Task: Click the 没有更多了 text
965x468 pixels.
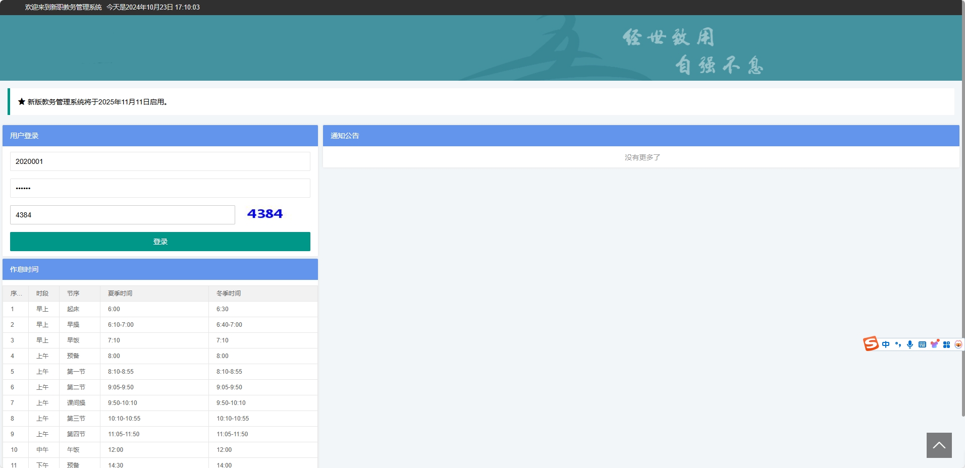Action: pyautogui.click(x=642, y=157)
